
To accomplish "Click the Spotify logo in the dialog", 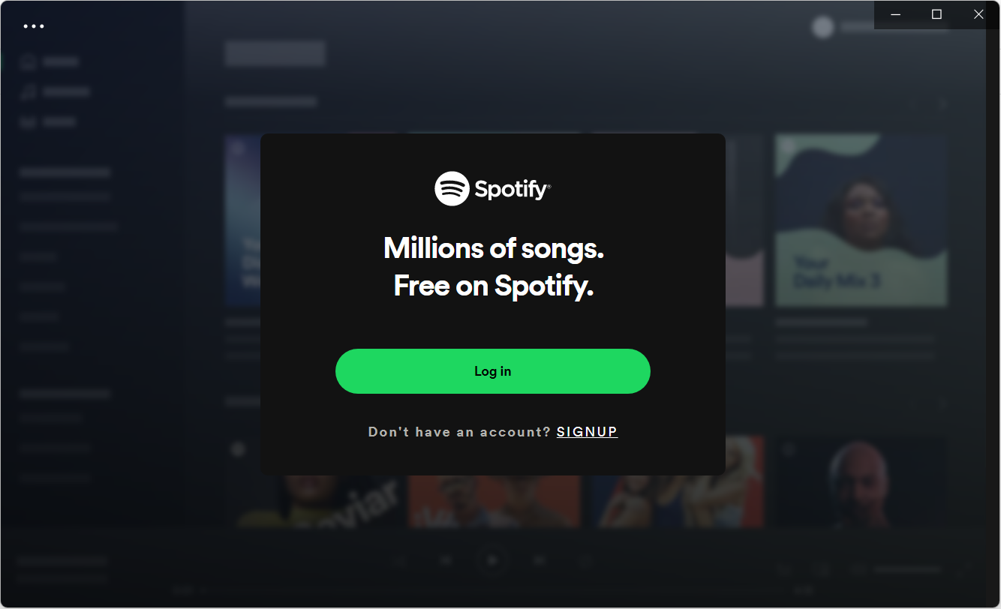I will (x=492, y=189).
